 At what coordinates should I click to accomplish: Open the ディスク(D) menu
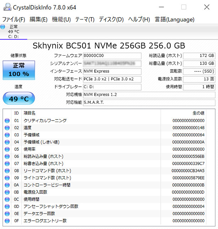(111, 19)
